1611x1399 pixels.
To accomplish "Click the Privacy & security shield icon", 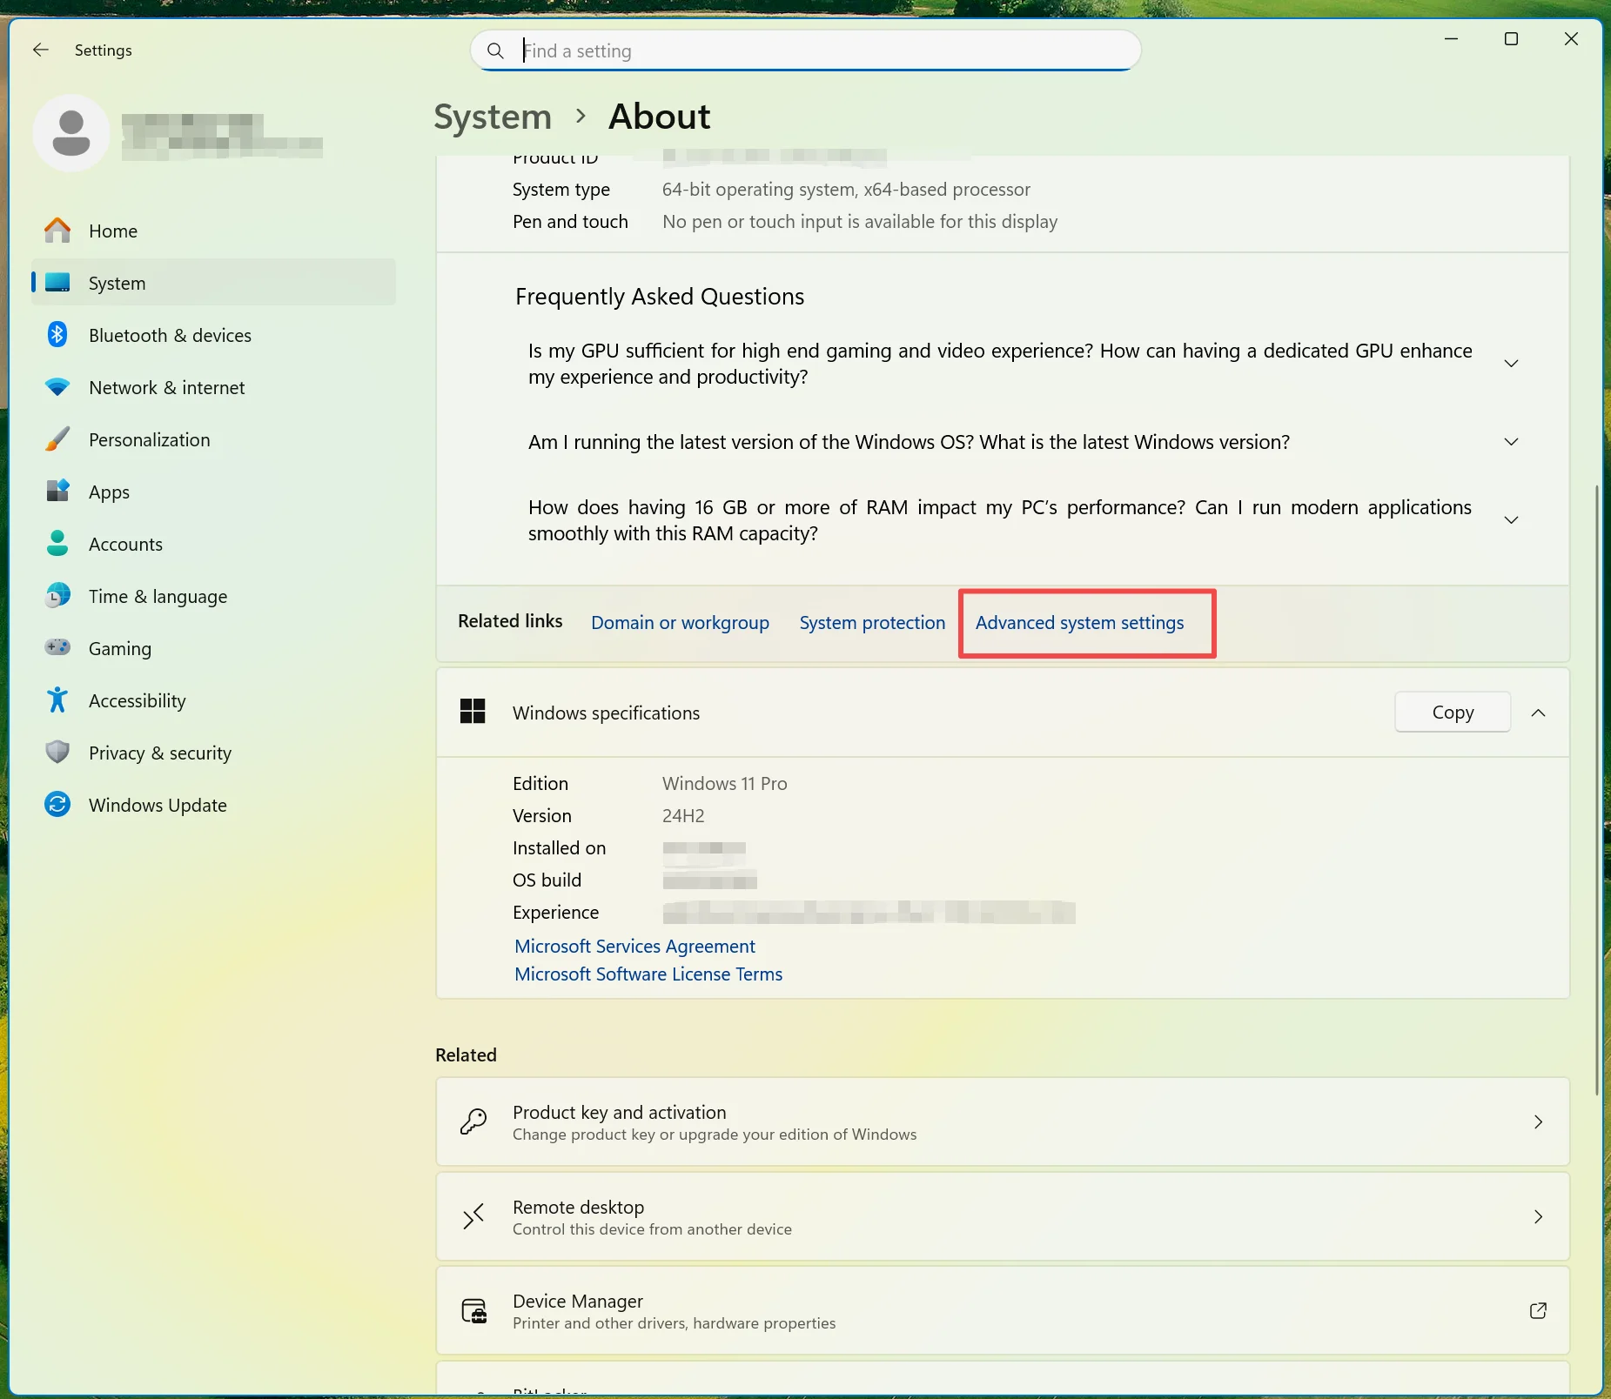I will coord(57,753).
